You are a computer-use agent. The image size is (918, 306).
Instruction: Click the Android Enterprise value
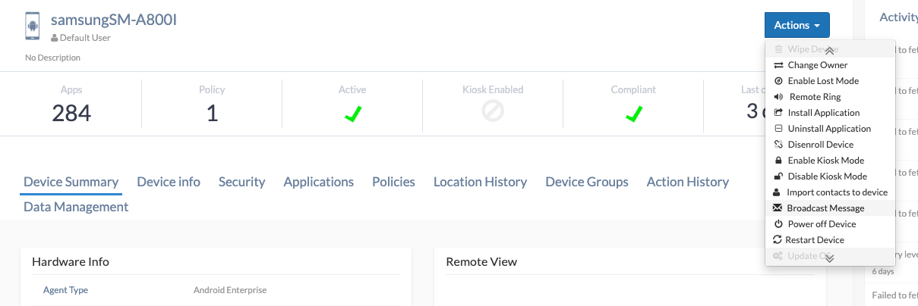[x=230, y=290]
